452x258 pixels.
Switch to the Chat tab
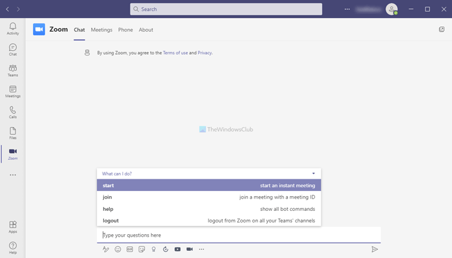(79, 30)
